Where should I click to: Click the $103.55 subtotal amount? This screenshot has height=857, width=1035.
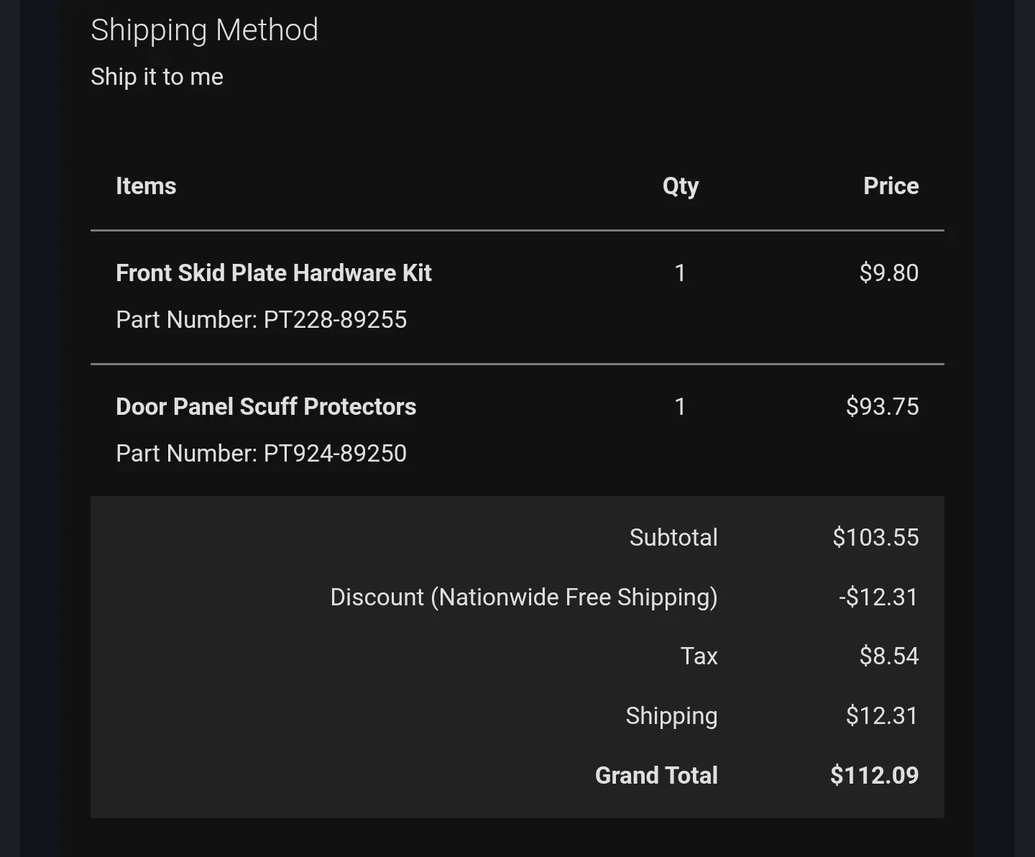[x=875, y=538]
